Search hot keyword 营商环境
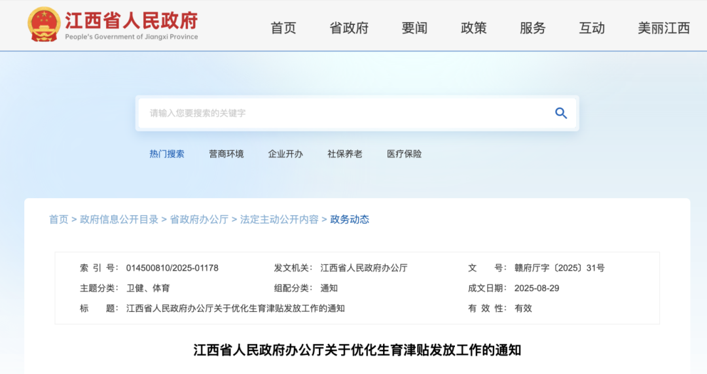The width and height of the screenshot is (707, 374). [x=227, y=154]
